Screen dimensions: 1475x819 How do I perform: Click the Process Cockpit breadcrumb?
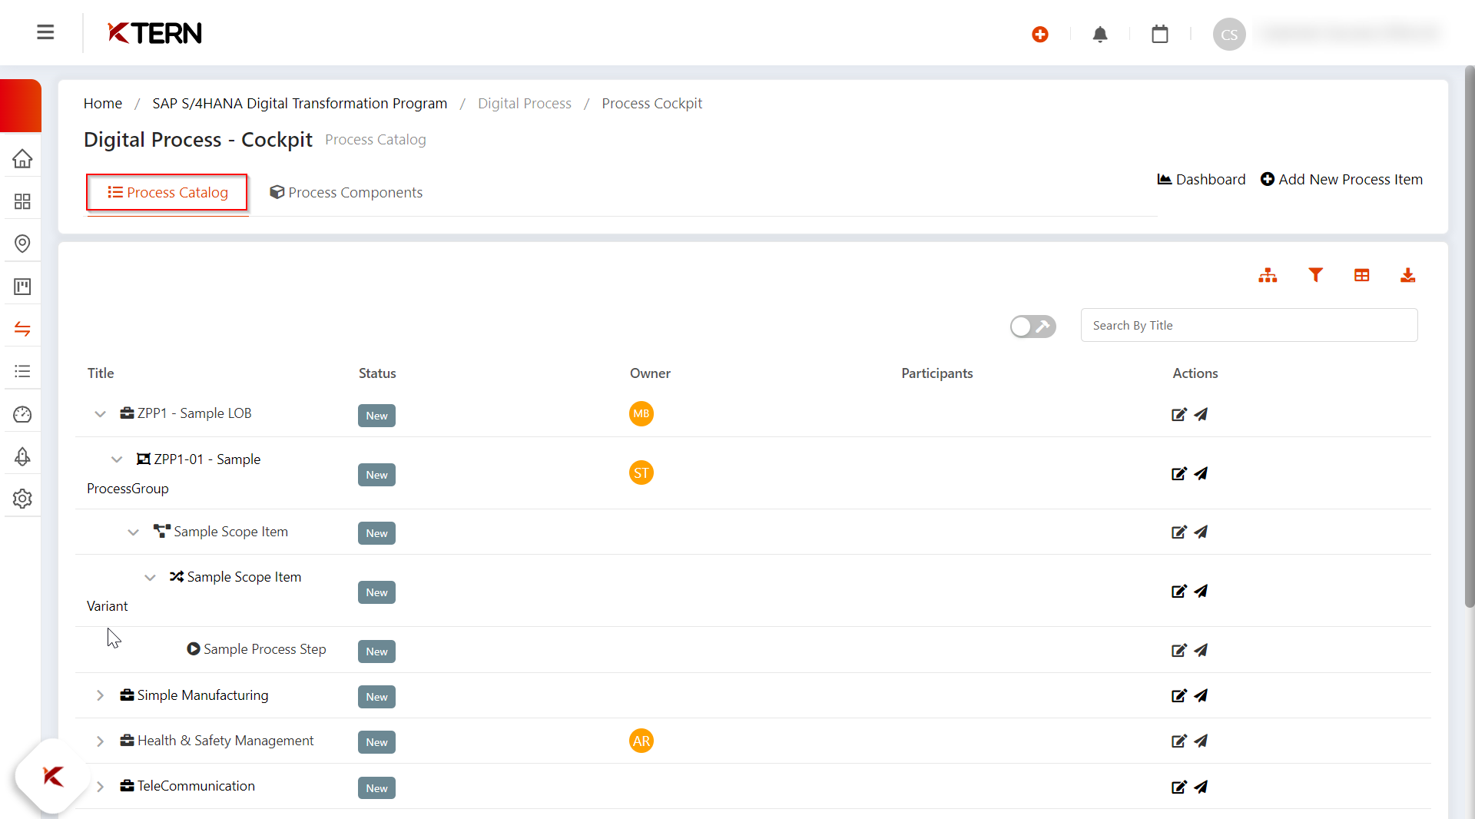651,104
